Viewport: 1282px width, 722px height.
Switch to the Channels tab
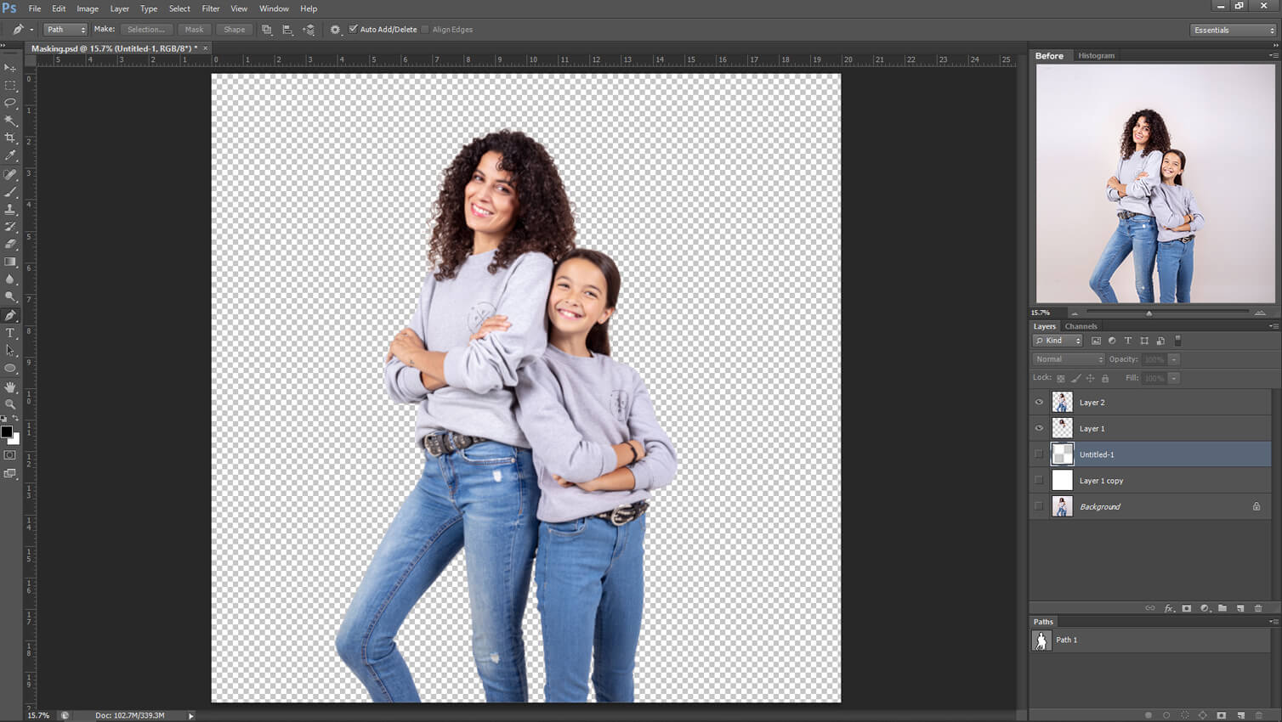pos(1081,326)
